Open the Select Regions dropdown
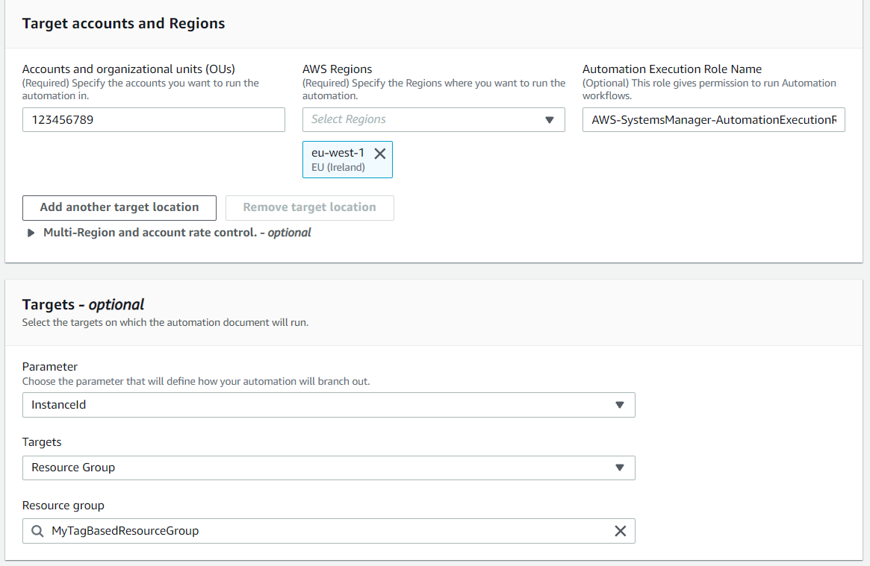Screen dimensions: 870x566 (x=433, y=119)
